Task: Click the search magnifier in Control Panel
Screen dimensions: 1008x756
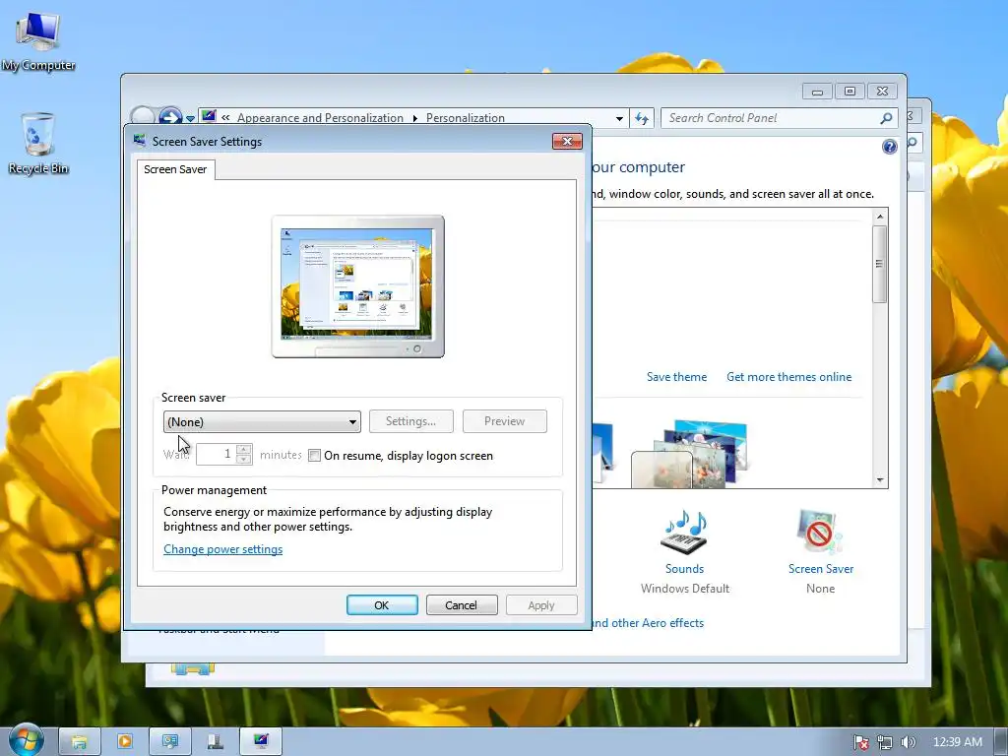Action: (886, 118)
